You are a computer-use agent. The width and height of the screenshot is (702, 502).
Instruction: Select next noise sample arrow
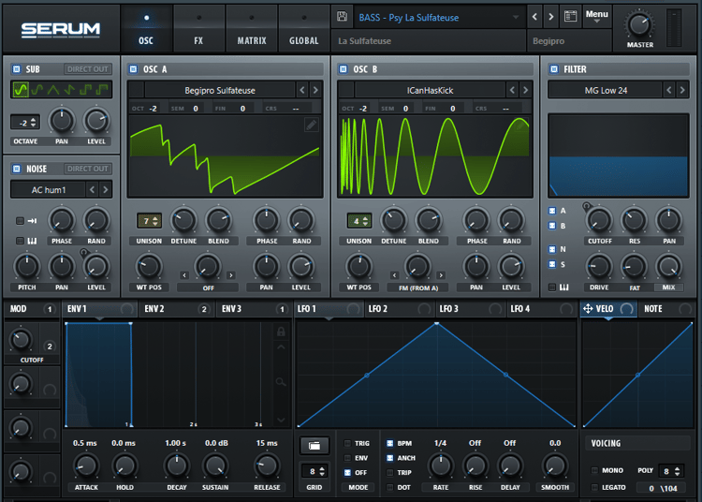coord(106,189)
